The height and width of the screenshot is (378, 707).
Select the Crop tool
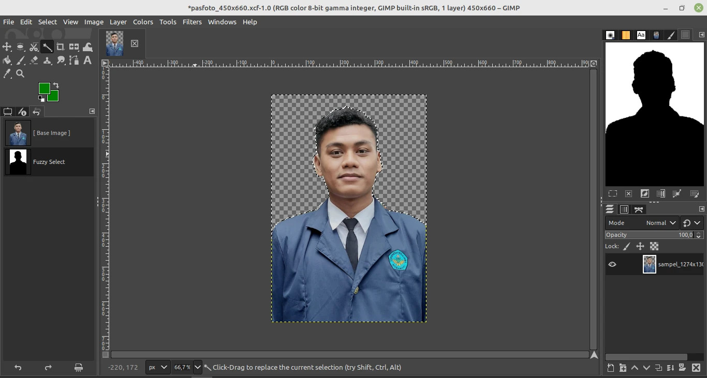pos(61,47)
